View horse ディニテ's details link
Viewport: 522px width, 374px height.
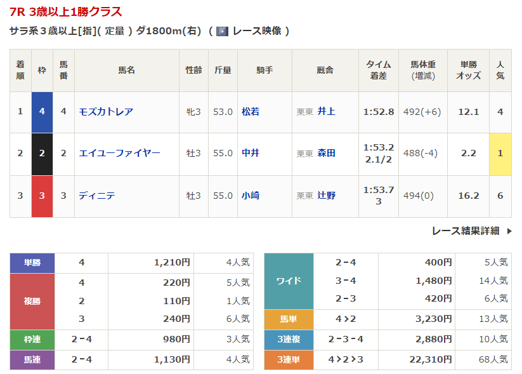97,196
